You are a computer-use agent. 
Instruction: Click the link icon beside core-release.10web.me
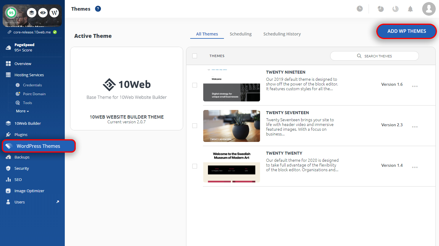[9, 32]
